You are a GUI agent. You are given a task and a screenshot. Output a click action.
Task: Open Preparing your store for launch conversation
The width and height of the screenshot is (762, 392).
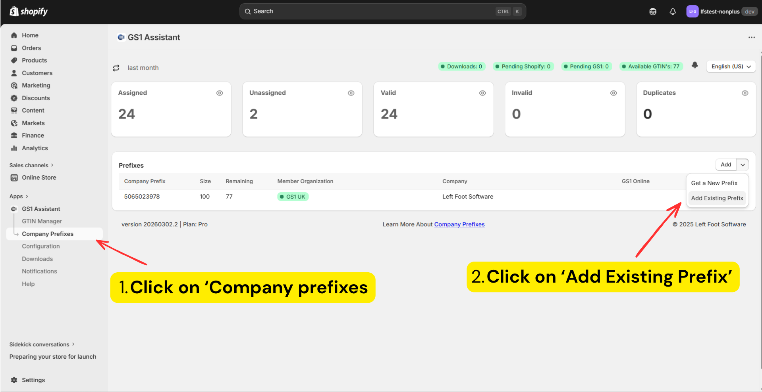pos(53,357)
